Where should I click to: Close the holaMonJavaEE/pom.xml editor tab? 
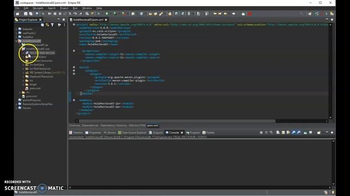click(x=106, y=20)
